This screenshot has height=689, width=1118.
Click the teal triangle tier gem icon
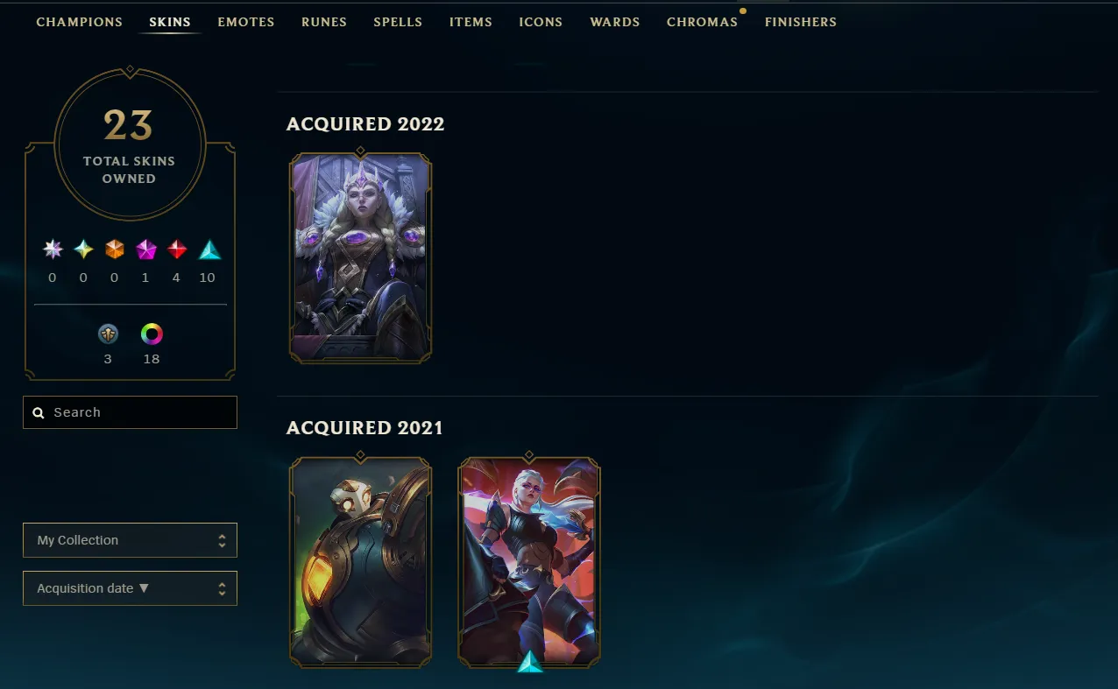pos(209,250)
